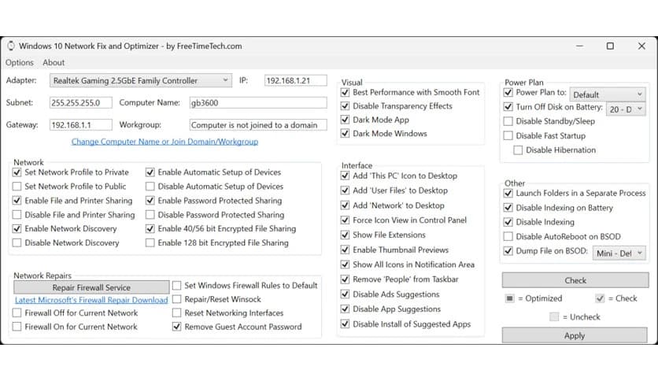Check Disable Fast Startup
This screenshot has height=381, width=658.
pos(508,136)
